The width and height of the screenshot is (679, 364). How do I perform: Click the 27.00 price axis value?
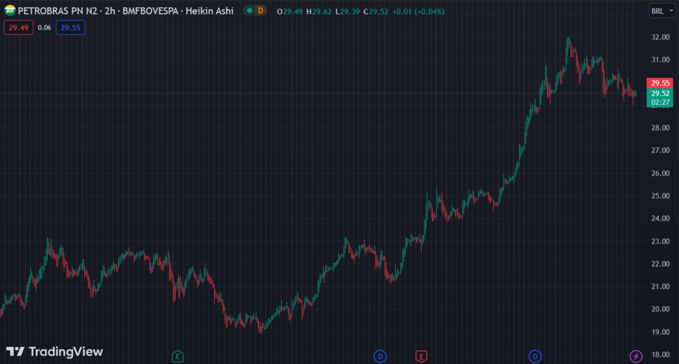coord(660,151)
